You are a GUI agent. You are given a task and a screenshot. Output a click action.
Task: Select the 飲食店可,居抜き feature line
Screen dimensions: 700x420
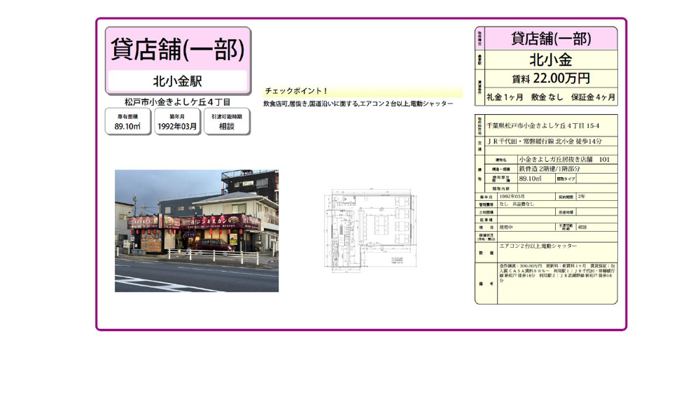tap(358, 104)
